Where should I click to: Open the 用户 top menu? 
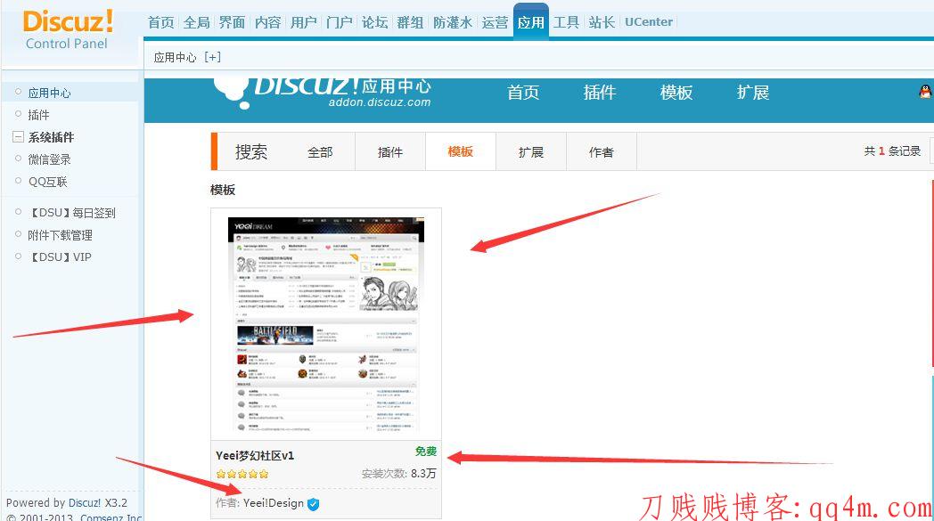tap(304, 22)
